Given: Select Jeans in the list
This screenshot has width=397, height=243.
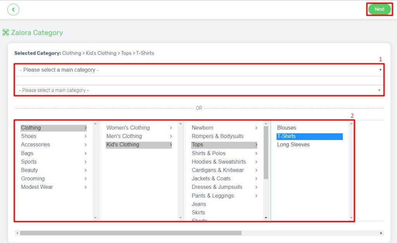Looking at the screenshot, I should pyautogui.click(x=224, y=204).
